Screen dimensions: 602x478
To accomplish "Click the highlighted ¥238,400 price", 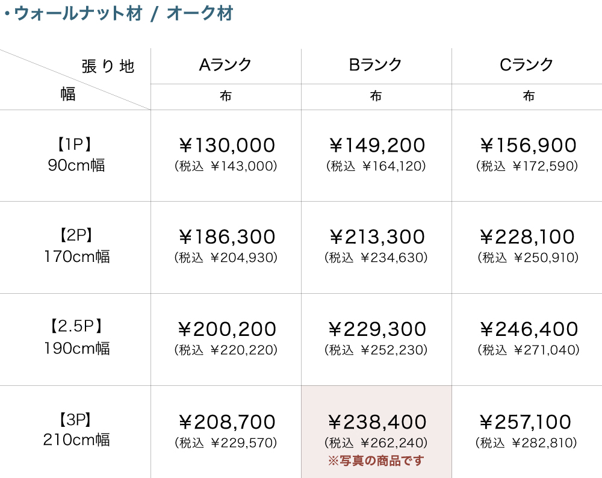I will click(x=376, y=422).
